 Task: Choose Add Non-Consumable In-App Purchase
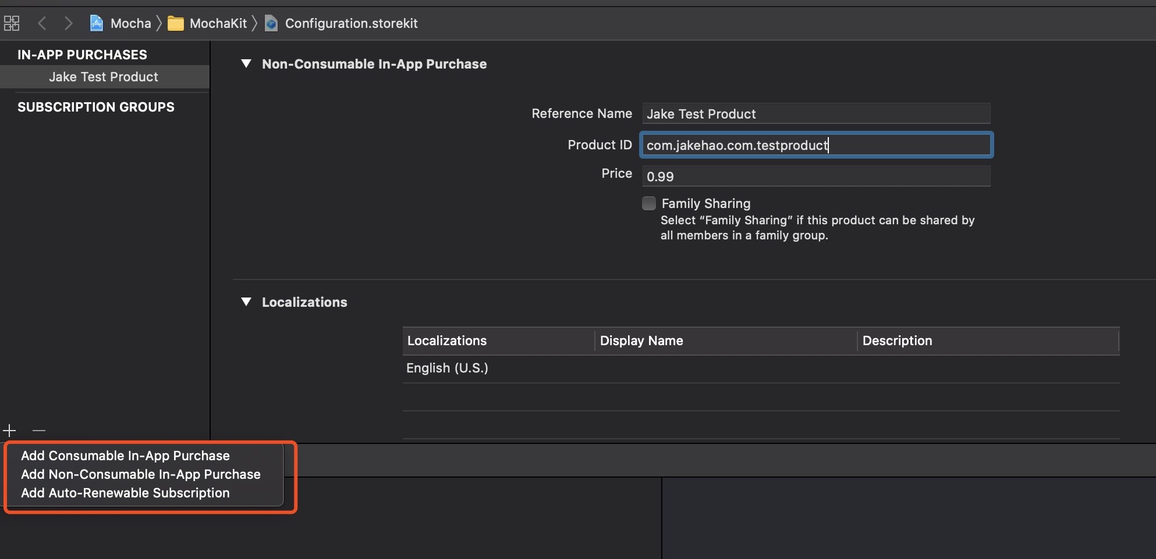pos(140,474)
